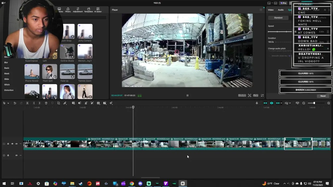Click the magic wand enhance icon
The height and width of the screenshot is (187, 333).
click(92, 103)
